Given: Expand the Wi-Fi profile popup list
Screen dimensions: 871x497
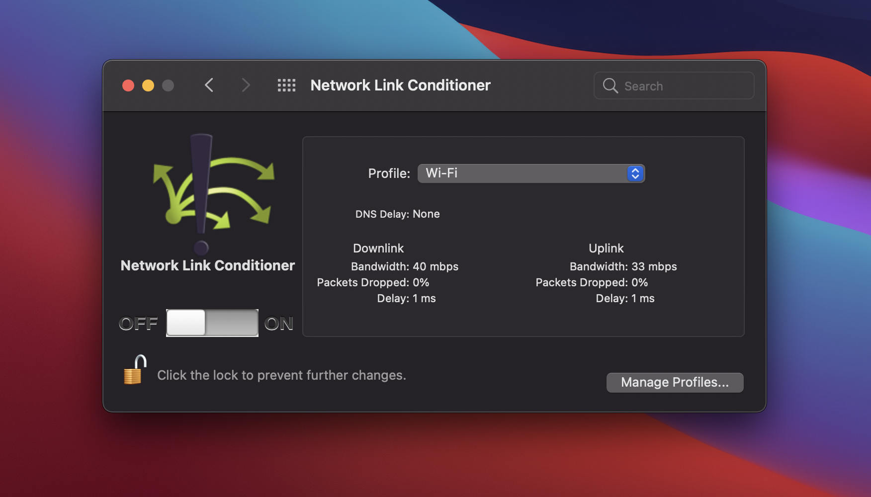Looking at the screenshot, I should pos(531,173).
